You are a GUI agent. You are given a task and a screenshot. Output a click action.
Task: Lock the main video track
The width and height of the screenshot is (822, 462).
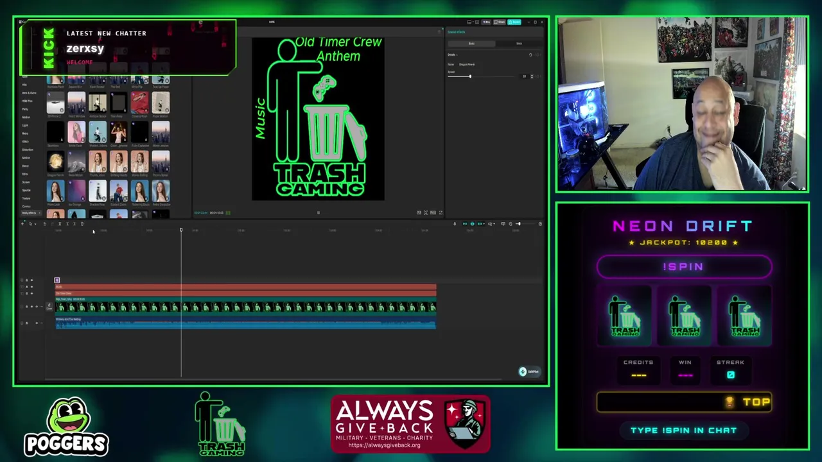click(27, 307)
